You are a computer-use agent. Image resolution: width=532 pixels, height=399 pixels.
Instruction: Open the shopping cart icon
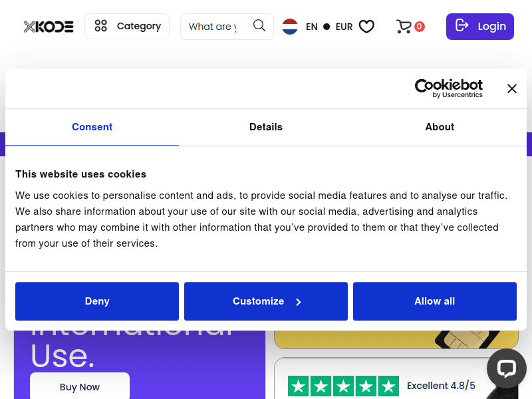pyautogui.click(x=404, y=27)
